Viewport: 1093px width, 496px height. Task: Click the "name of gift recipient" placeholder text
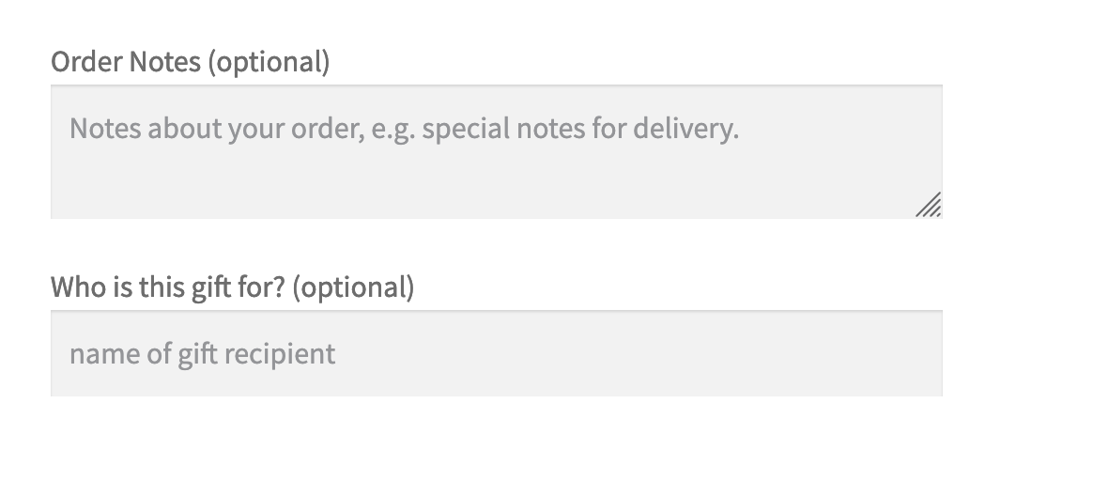click(x=202, y=354)
